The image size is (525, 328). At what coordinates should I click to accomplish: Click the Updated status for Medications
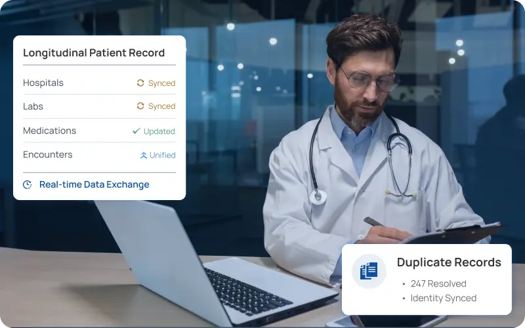pos(159,131)
